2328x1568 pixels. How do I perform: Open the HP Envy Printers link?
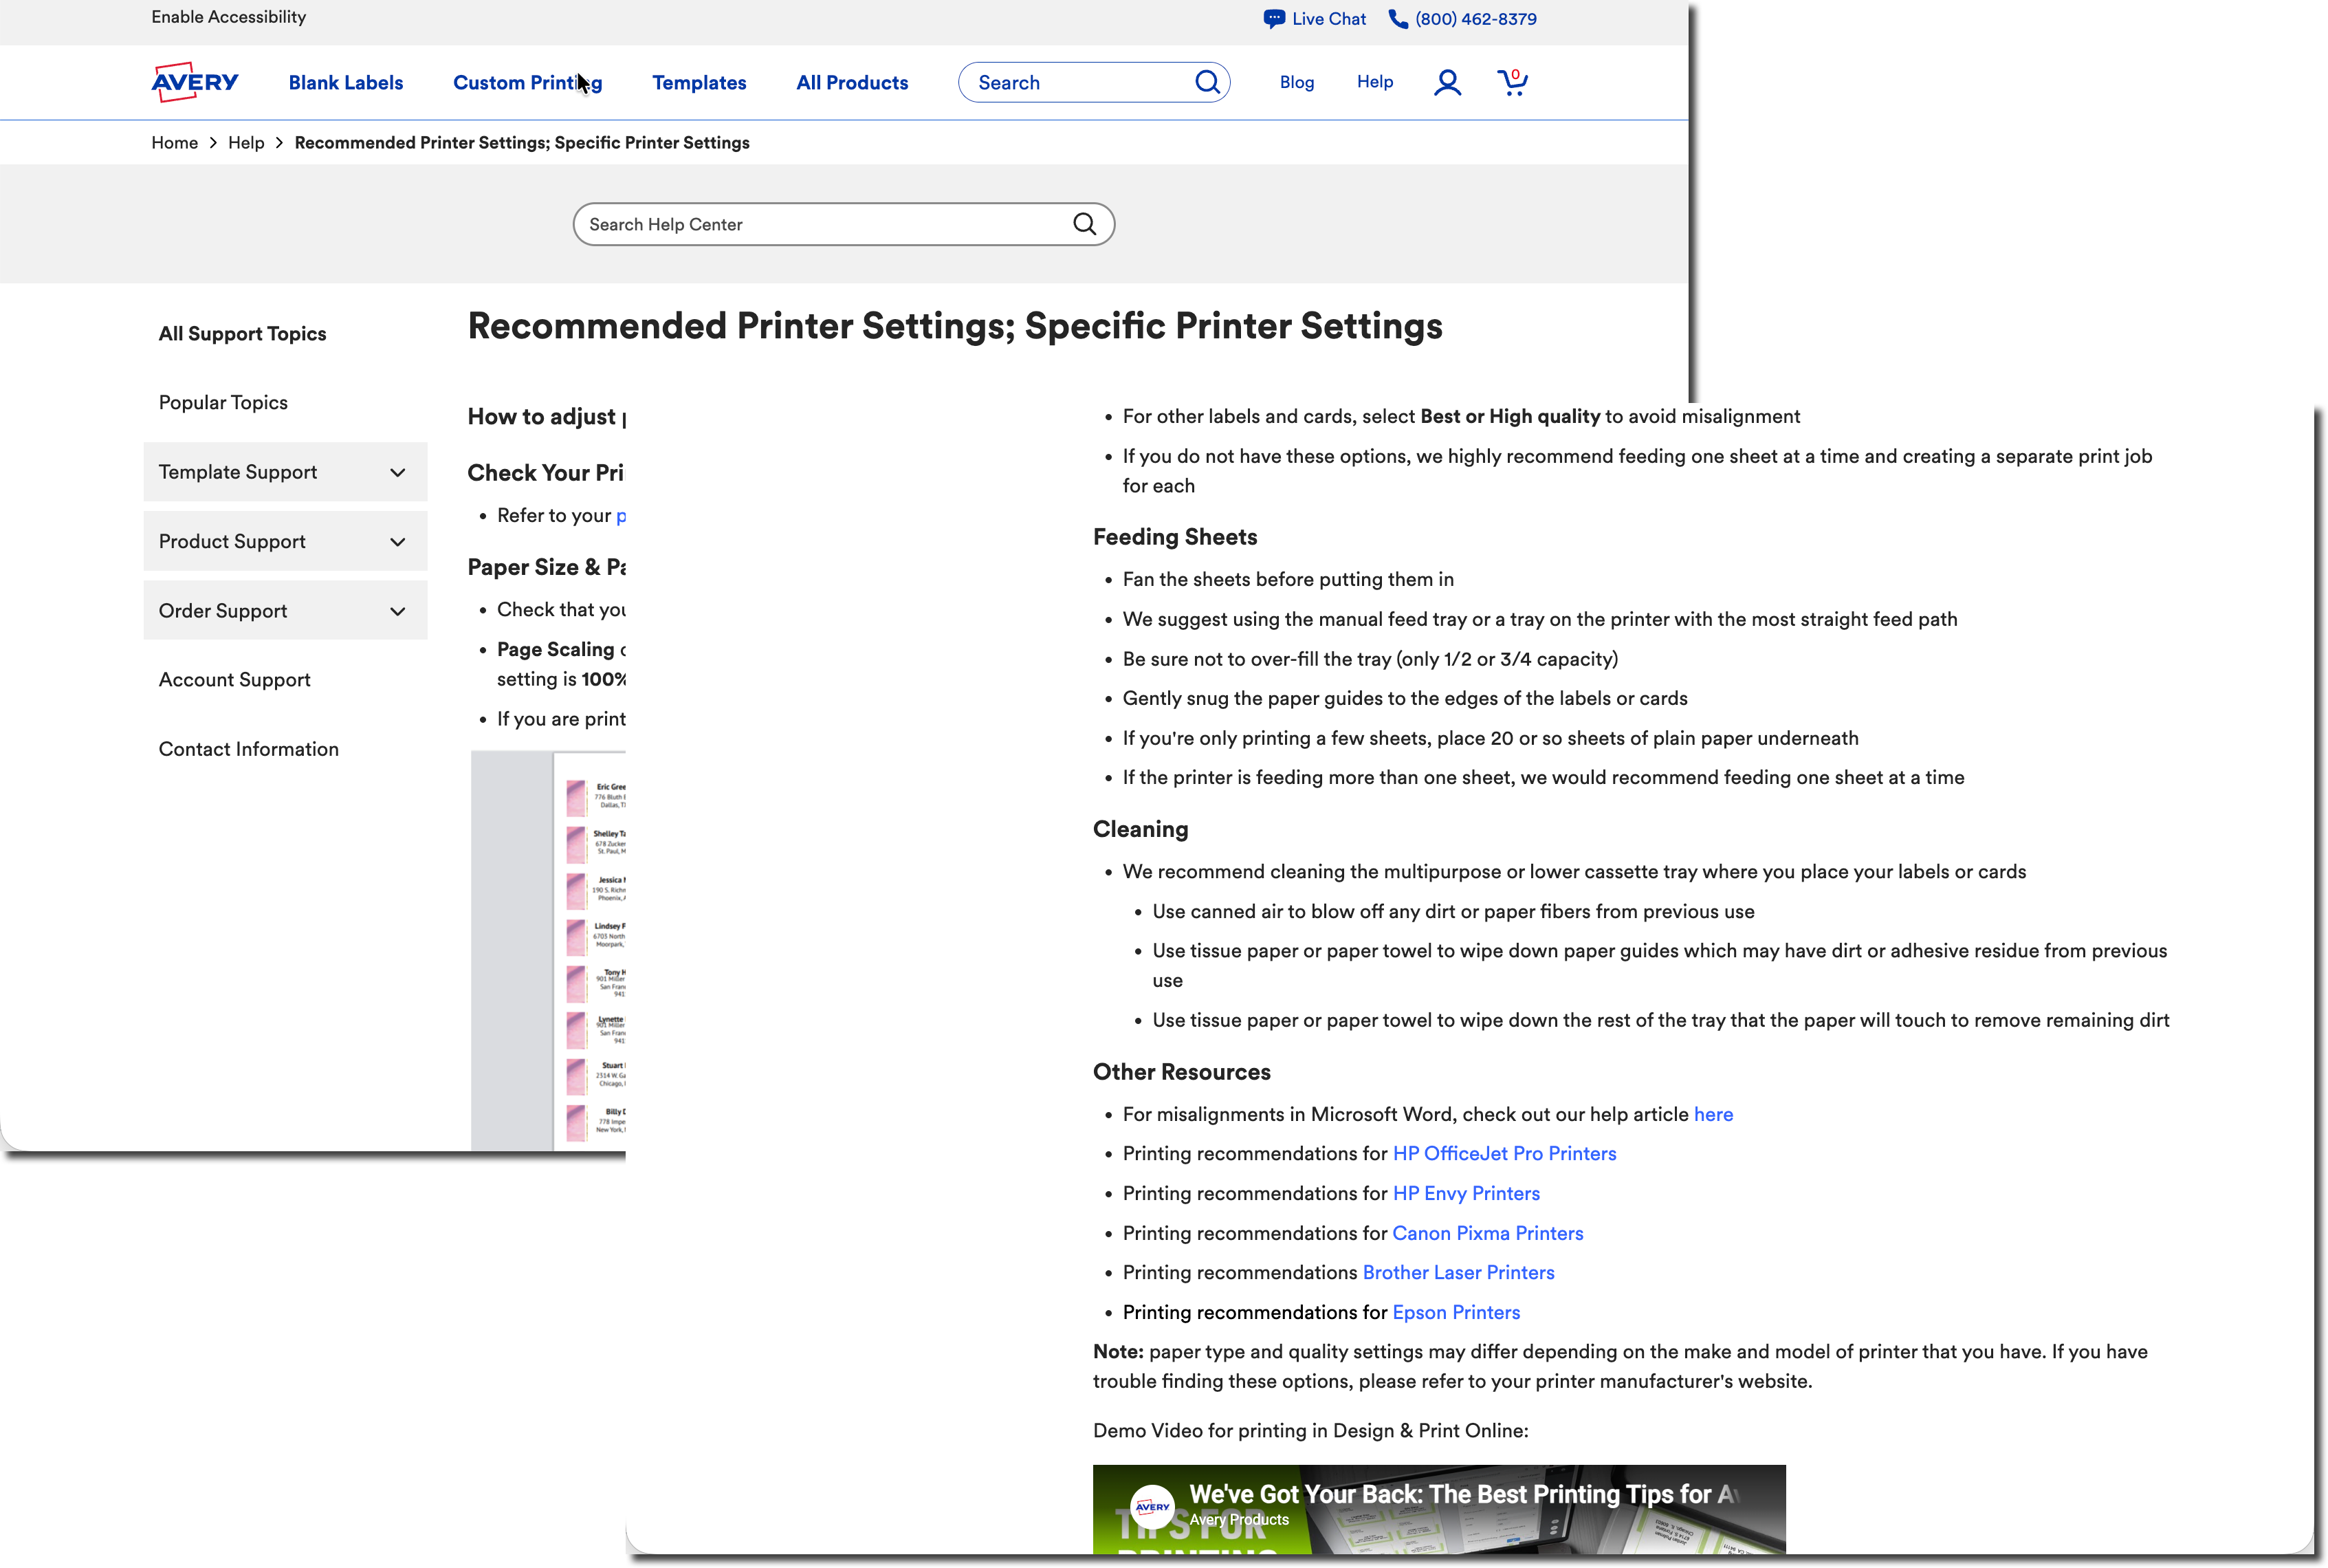coord(1467,1193)
